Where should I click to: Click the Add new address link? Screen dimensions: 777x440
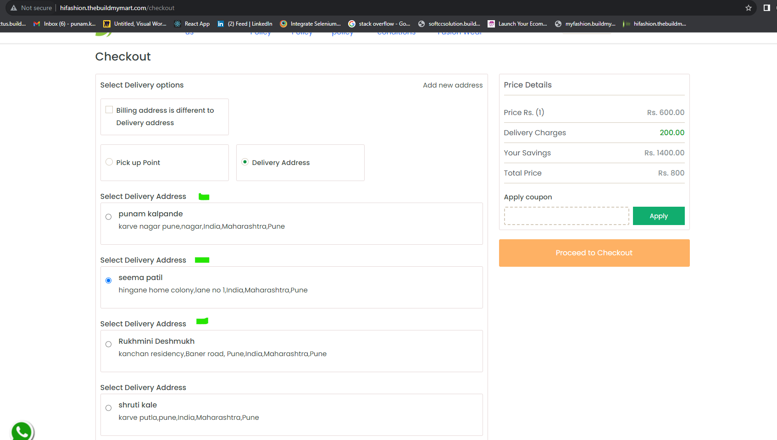point(453,85)
